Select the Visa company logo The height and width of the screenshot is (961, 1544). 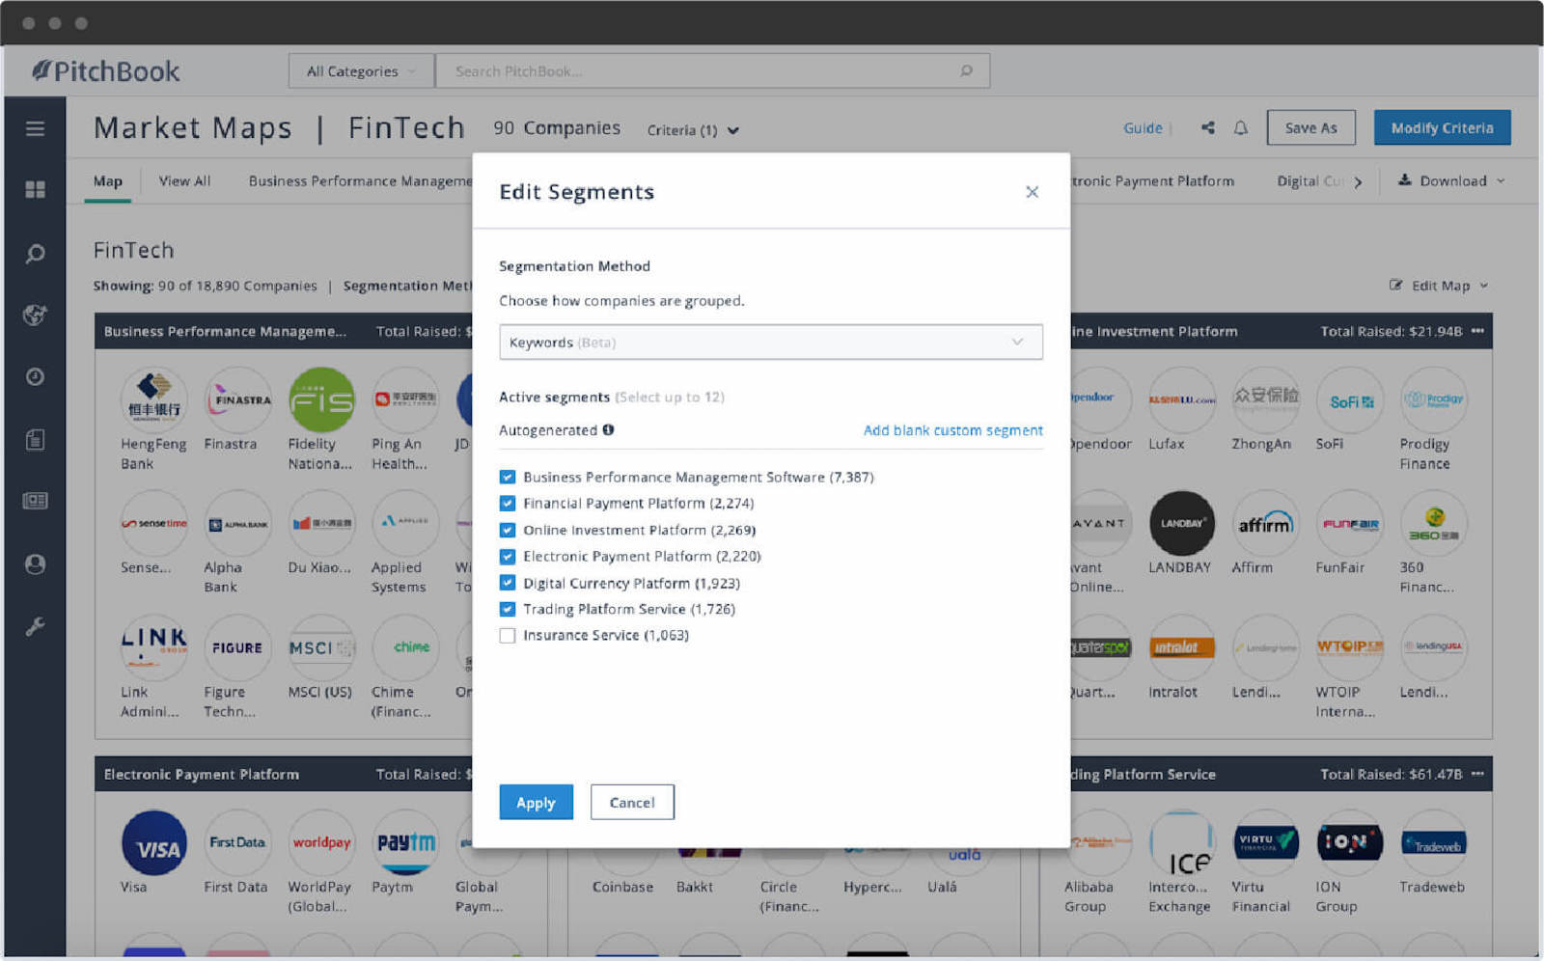pos(154,842)
